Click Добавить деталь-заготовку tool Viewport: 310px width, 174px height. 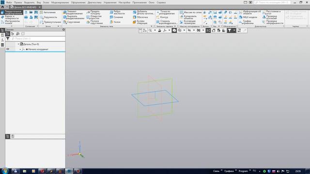[143, 13]
